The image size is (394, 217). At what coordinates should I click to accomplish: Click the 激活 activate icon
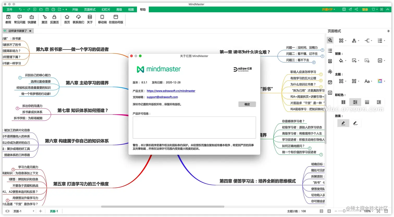pyautogui.click(x=45, y=19)
